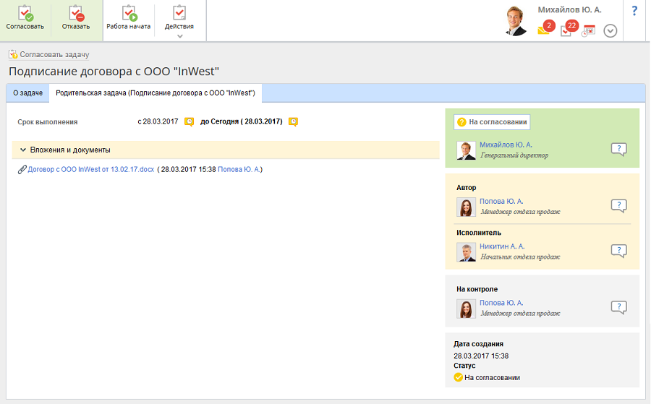Click the Начальник отдела продаж position text
Viewport: 651px width, 404px height.
point(520,257)
